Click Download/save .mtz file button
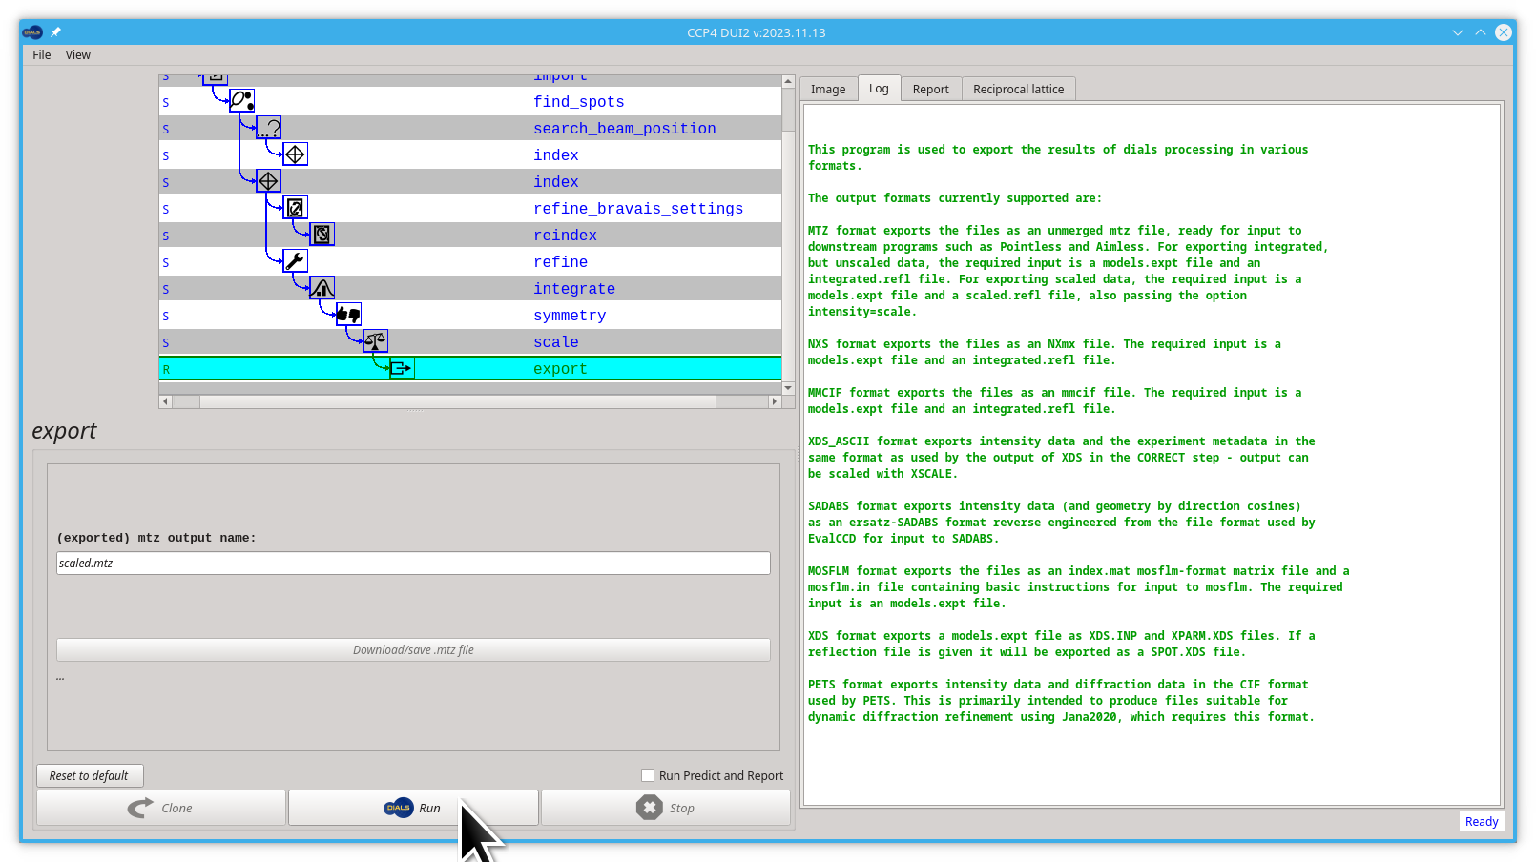This screenshot has height=862, width=1536. (413, 649)
